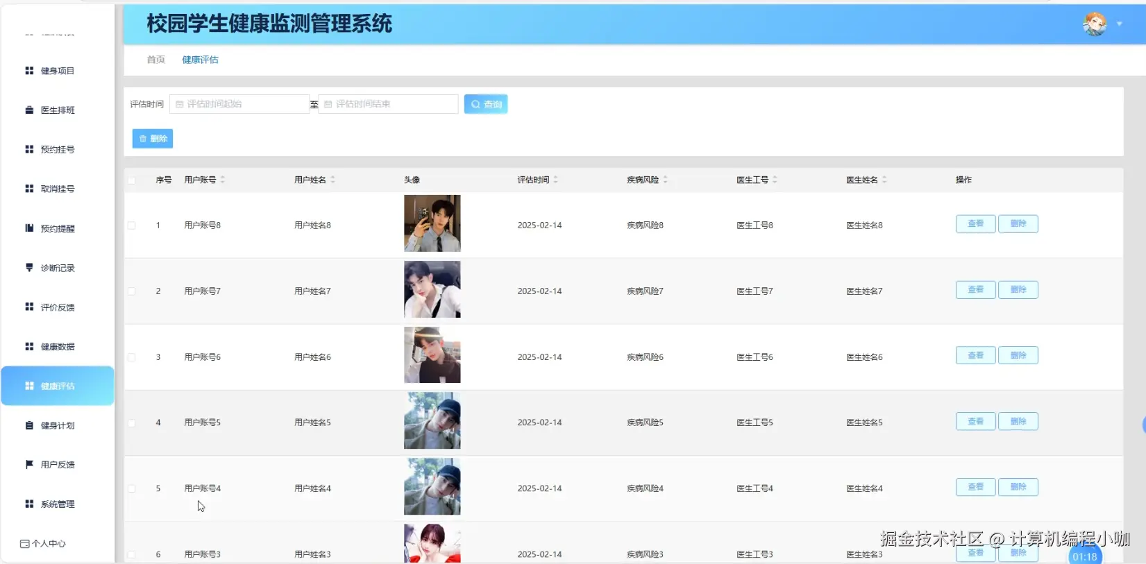Viewport: 1146px width, 564px height.
Task: Go to 首页 breadcrumb
Action: (156, 60)
